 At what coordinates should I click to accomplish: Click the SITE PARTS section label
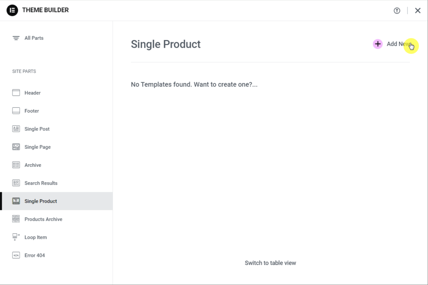(24, 71)
